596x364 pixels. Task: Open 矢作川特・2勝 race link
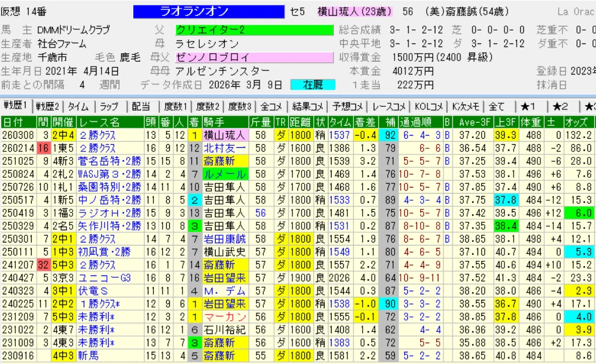[109, 226]
